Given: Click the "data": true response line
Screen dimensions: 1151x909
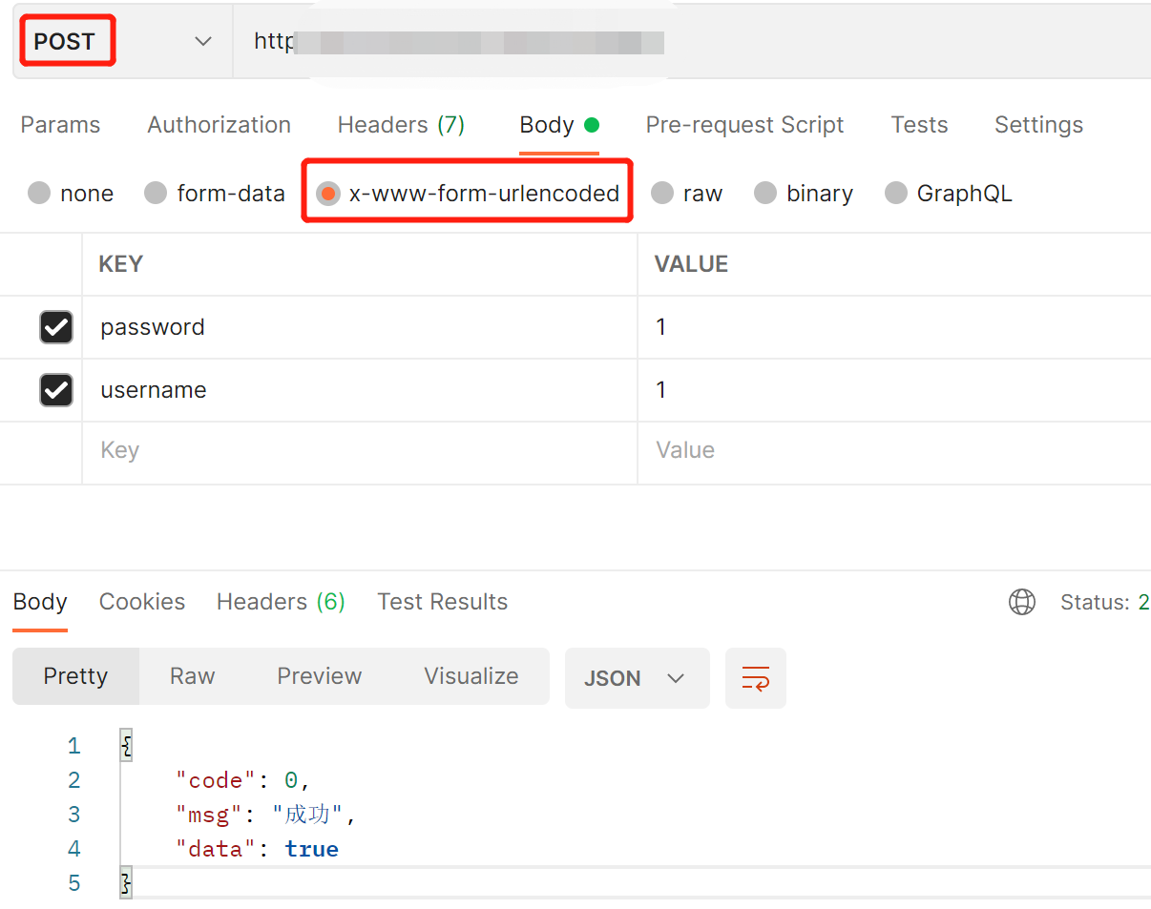Looking at the screenshot, I should [257, 849].
